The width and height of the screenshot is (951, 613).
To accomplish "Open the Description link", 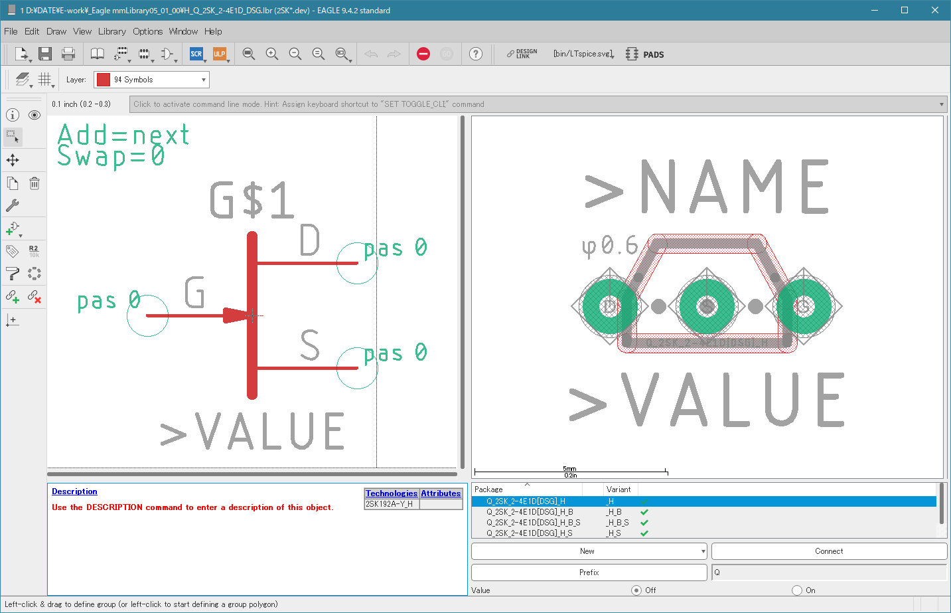I will click(74, 491).
